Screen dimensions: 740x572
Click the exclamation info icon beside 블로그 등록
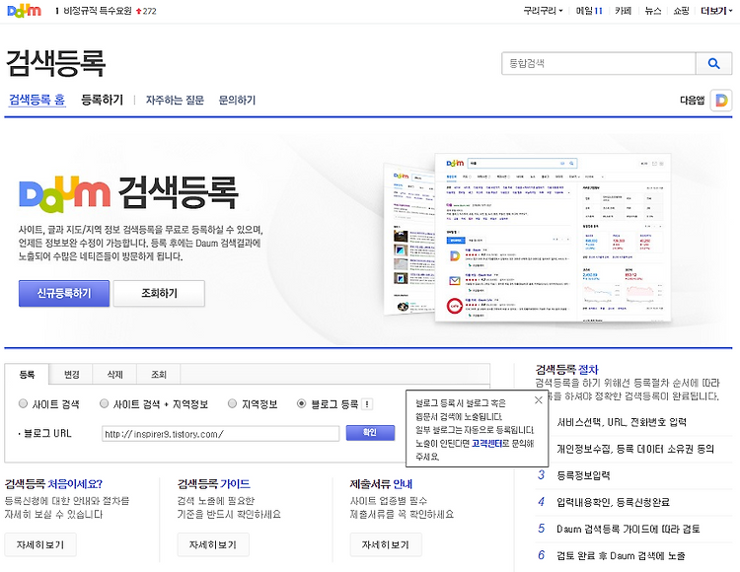(x=367, y=404)
